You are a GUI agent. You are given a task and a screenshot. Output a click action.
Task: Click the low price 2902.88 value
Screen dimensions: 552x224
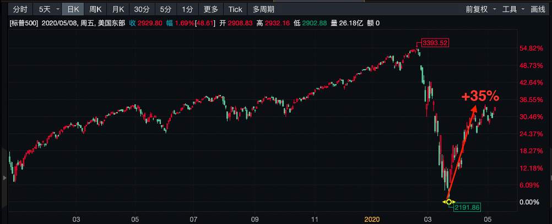314,24
